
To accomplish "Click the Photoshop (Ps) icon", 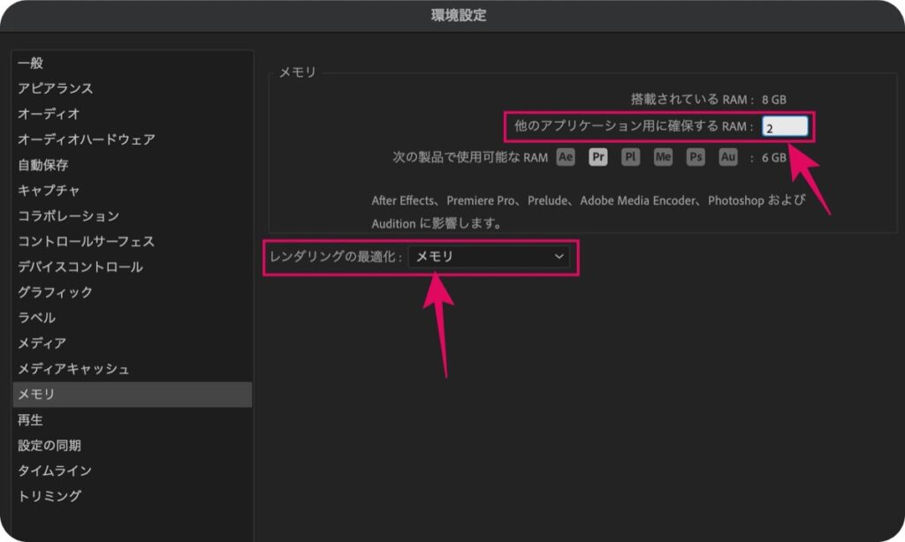I will 696,157.
